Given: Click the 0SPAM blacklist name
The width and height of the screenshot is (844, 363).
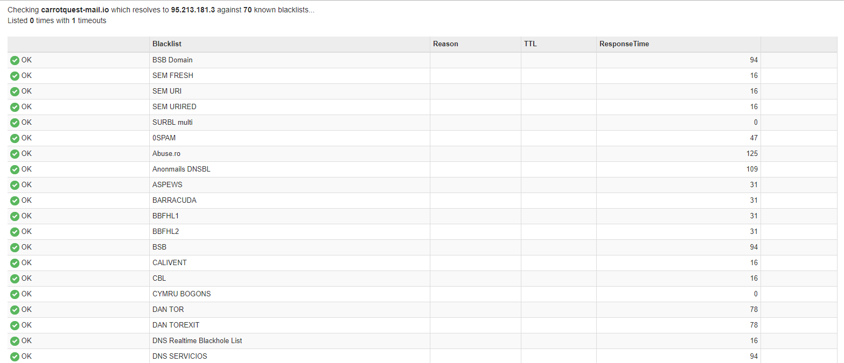Looking at the screenshot, I should tap(164, 138).
